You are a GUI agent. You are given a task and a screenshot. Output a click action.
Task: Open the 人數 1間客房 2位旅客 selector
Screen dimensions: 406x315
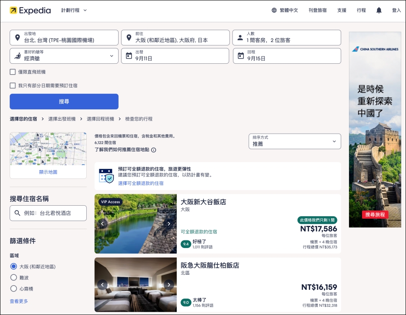click(286, 38)
